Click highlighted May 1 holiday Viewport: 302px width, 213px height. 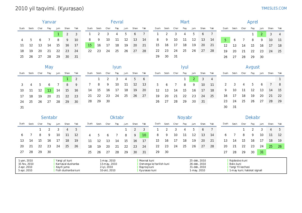(x=67, y=79)
